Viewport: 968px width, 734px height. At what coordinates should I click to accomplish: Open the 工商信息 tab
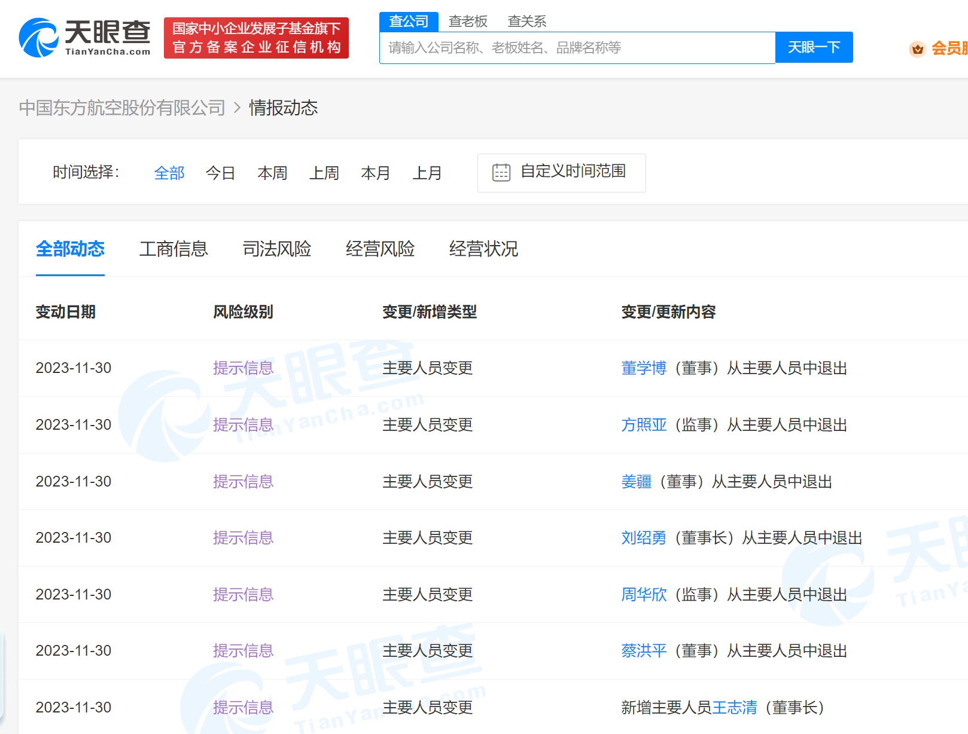[173, 249]
